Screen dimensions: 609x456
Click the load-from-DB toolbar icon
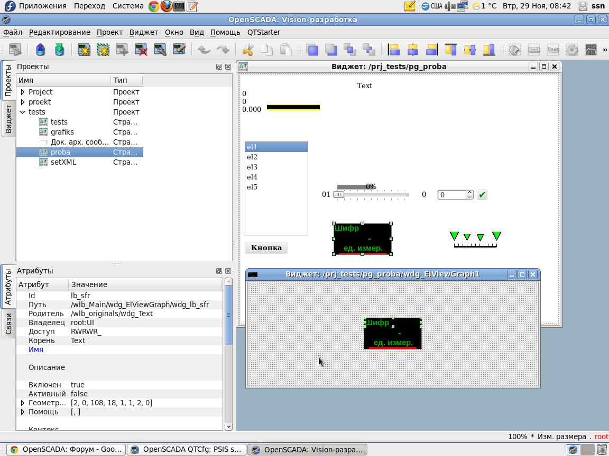(x=41, y=50)
